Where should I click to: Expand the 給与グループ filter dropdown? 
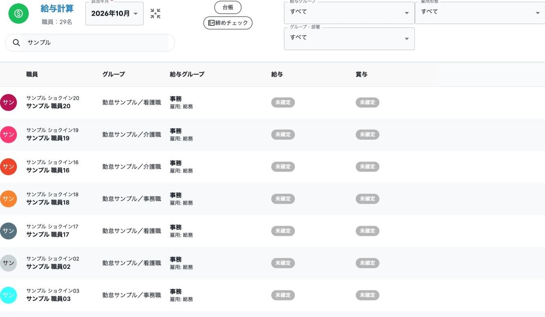(349, 13)
